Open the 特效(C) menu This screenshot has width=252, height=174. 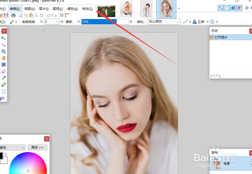(87, 9)
